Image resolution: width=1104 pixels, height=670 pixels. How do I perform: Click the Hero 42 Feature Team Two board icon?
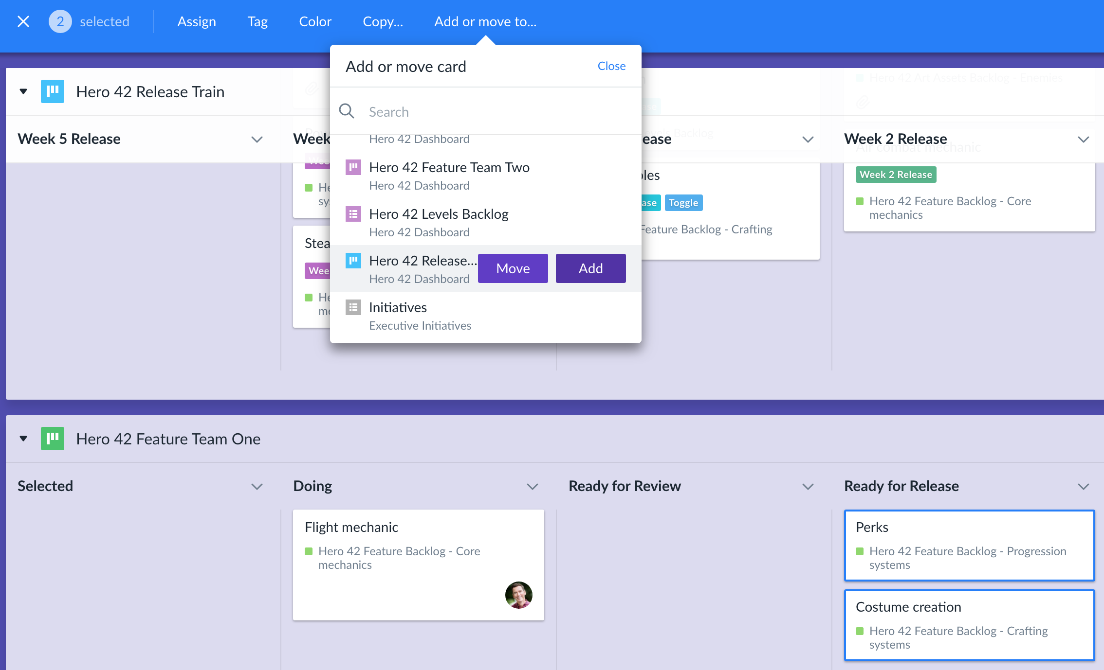coord(353,167)
